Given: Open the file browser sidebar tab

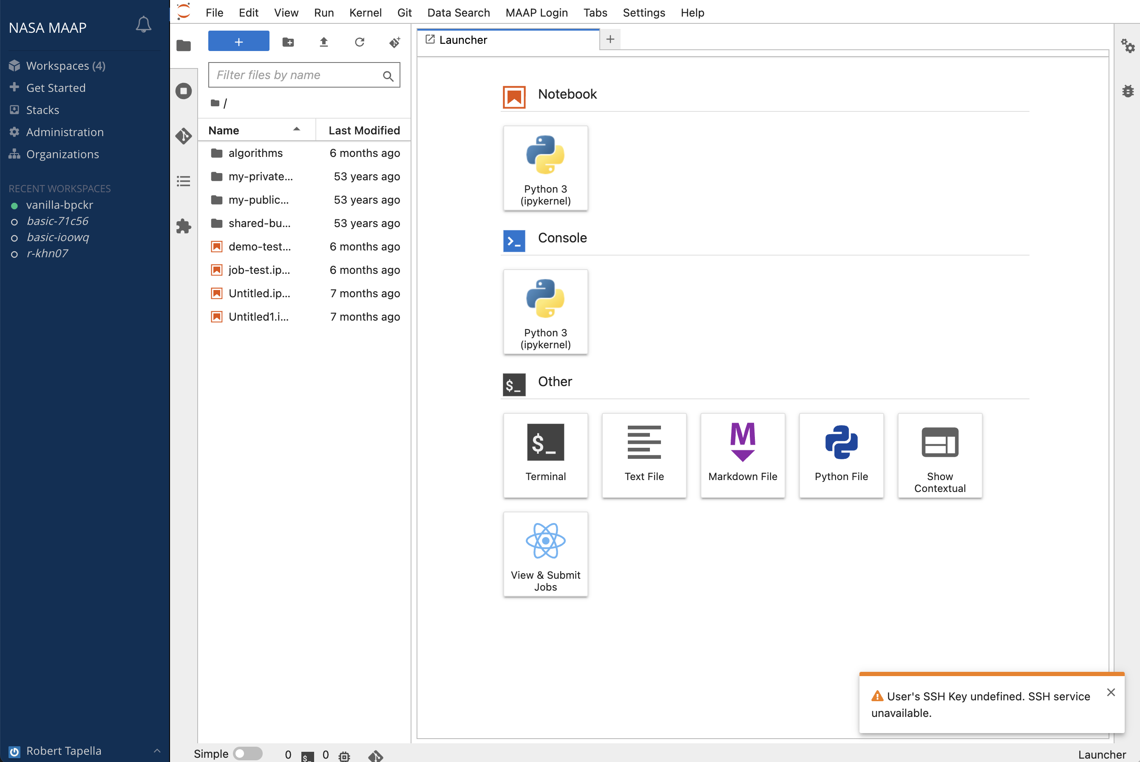Looking at the screenshot, I should (x=183, y=45).
